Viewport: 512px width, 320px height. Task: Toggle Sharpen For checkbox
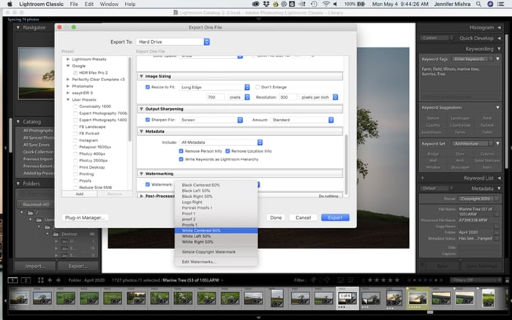click(148, 120)
